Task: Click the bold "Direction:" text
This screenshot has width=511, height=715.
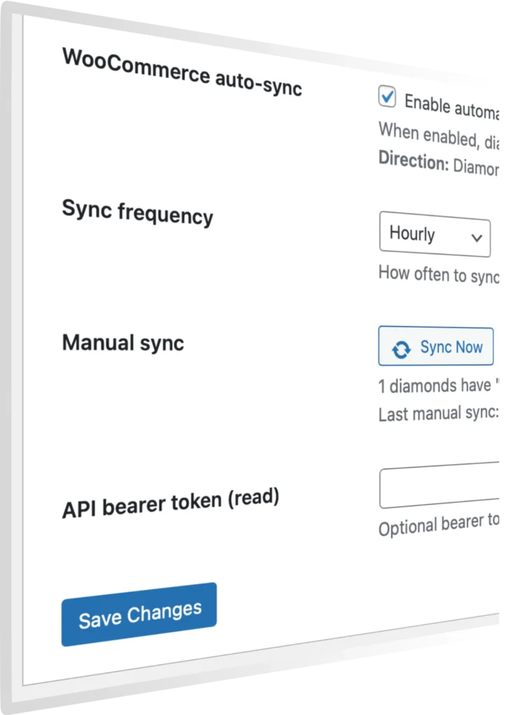Action: pos(413,161)
